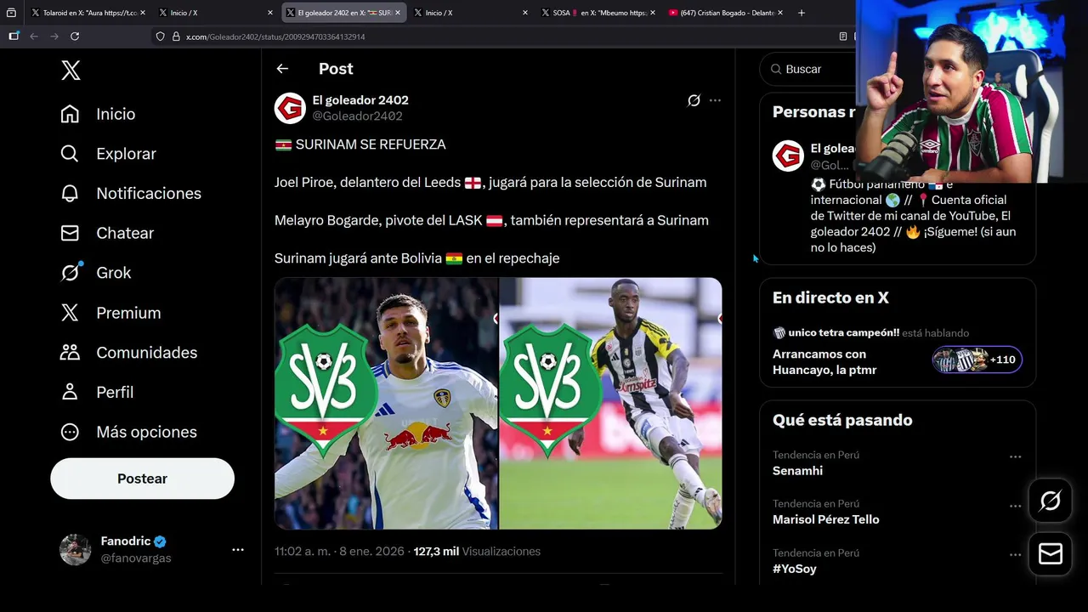Image resolution: width=1088 pixels, height=612 pixels.
Task: Close the El goleador 2402 tab
Action: point(397,13)
